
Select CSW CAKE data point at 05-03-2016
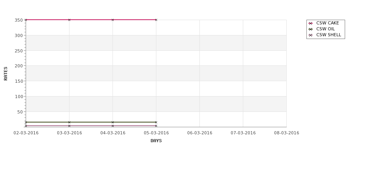[156, 20]
